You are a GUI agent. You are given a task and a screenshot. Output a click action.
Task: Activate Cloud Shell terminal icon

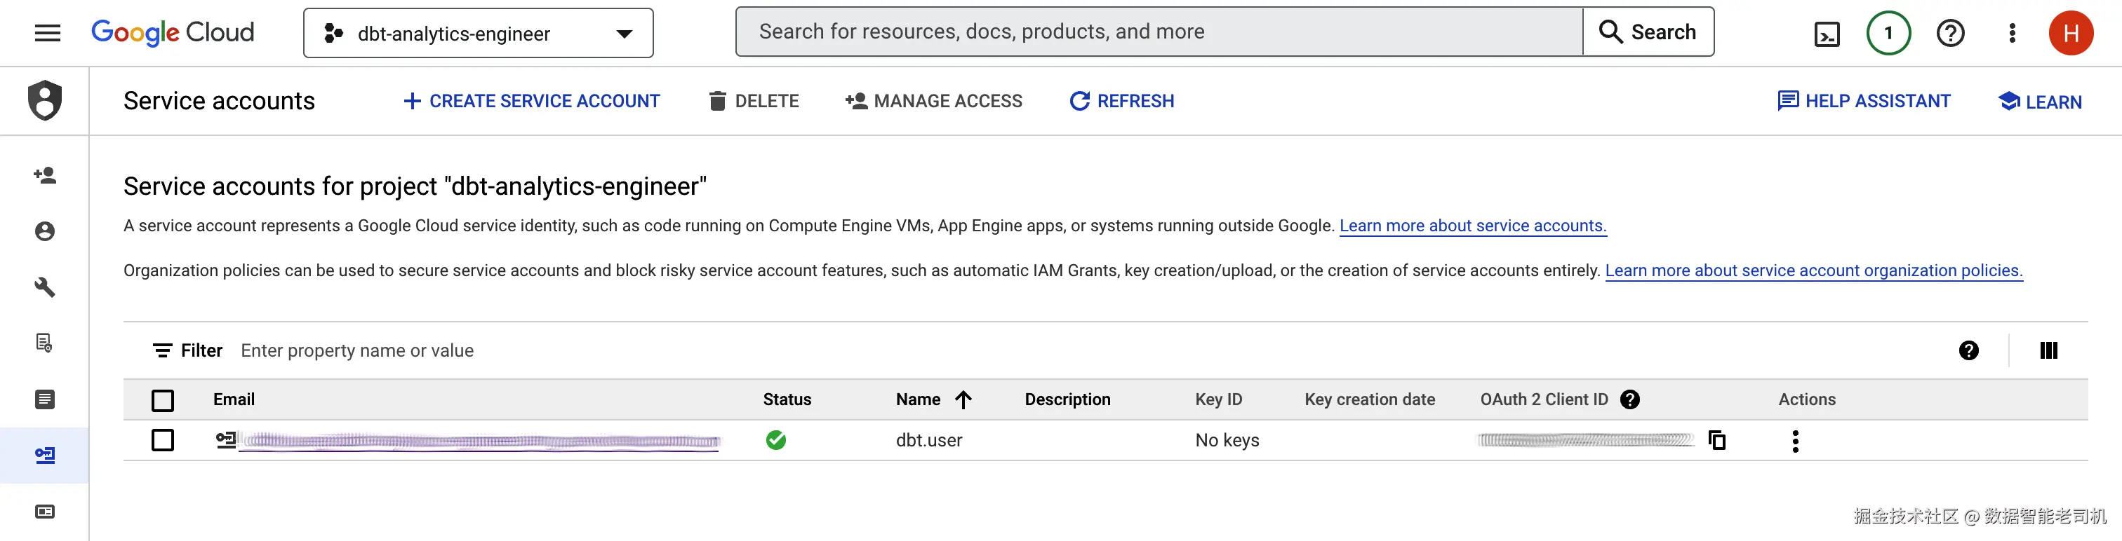coord(1827,34)
